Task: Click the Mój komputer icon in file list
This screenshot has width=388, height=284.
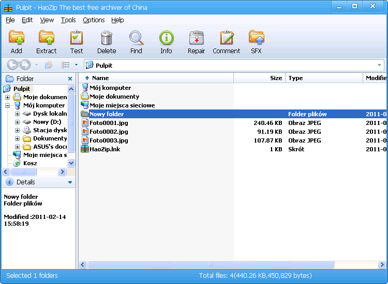Action: [85, 87]
